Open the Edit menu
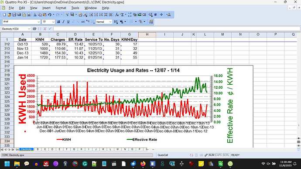The image size is (301, 169). click(22, 8)
